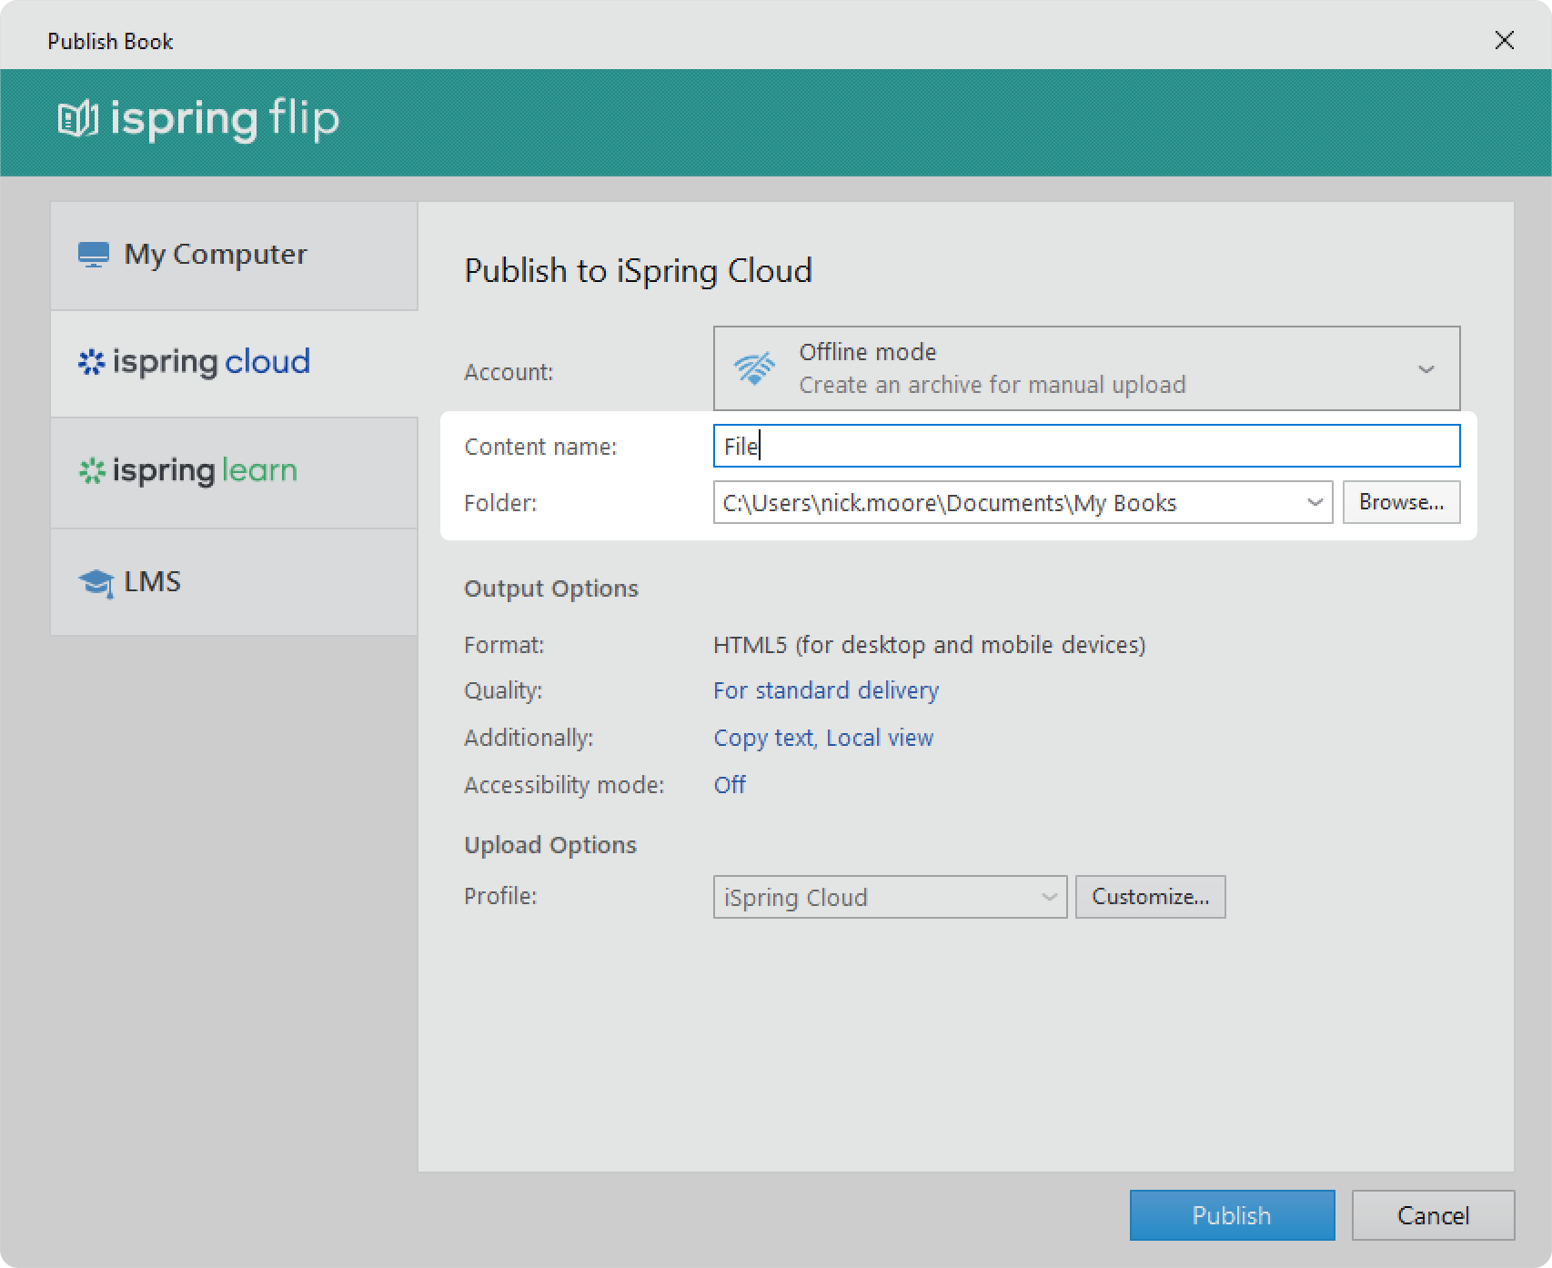Viewport: 1552px width, 1268px height.
Task: Click the Customize button
Action: (x=1150, y=897)
